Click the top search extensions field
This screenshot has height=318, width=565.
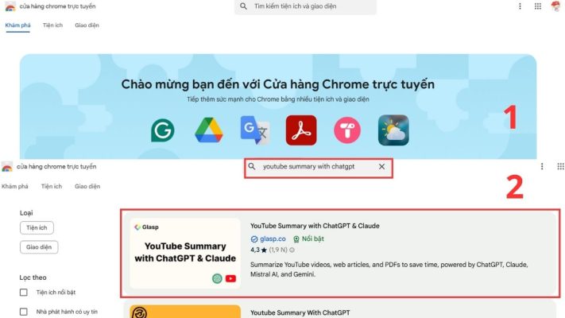[306, 6]
